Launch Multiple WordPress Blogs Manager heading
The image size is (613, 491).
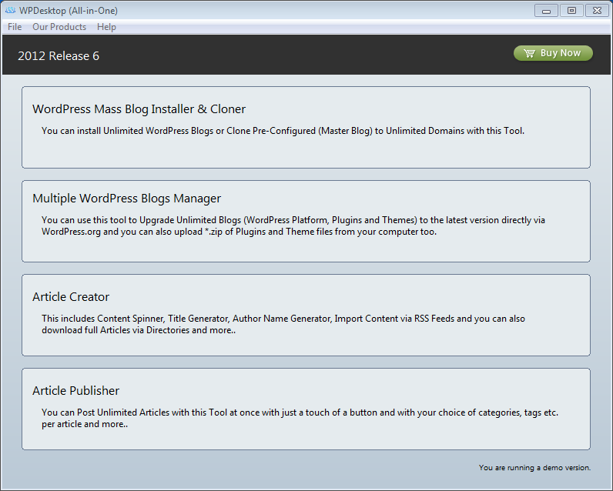coord(126,199)
